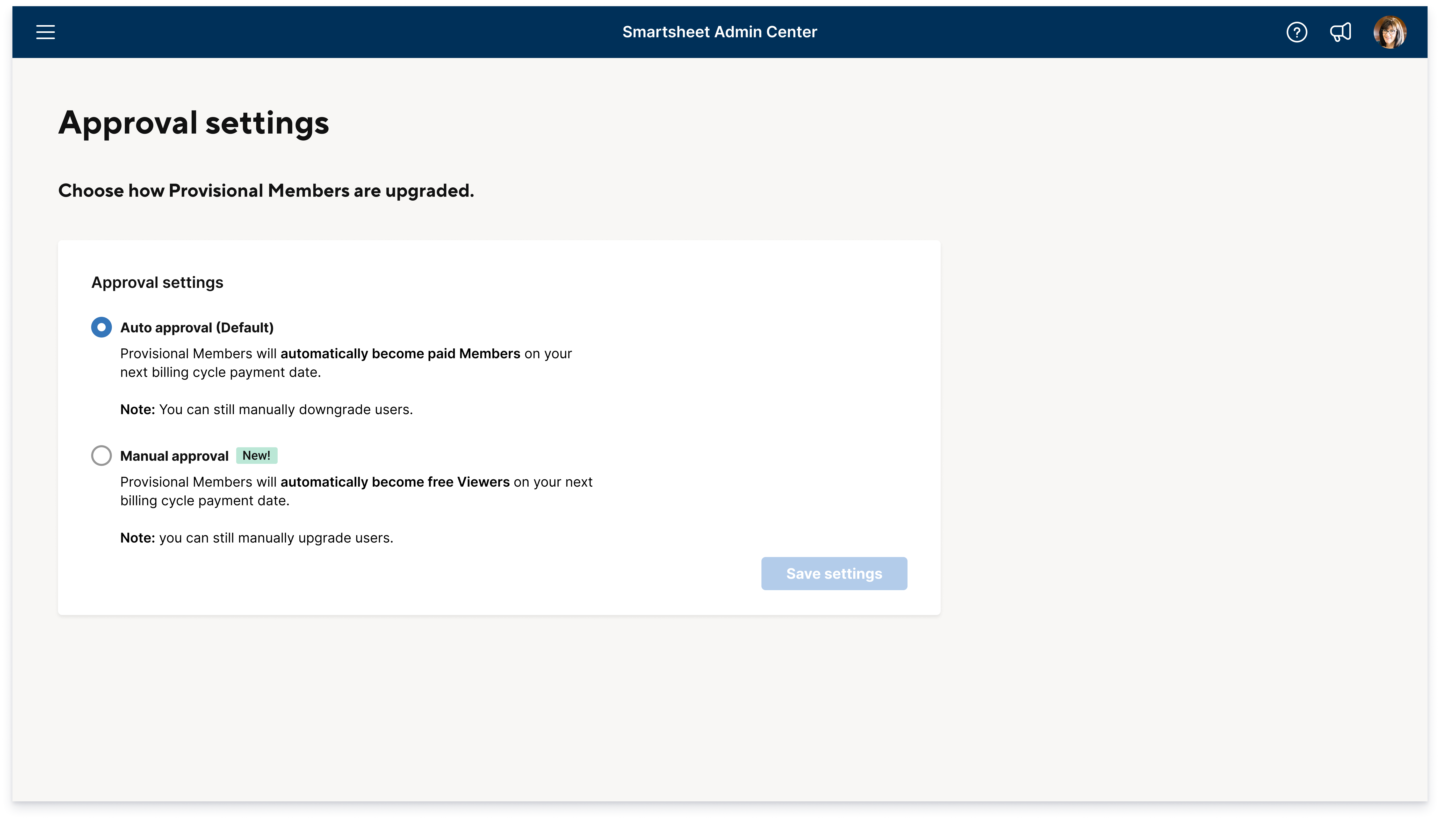Screen dimensions: 1440x820
Task: Click 'Choose how Provisional Members are upgraded.' text
Action: [266, 191]
